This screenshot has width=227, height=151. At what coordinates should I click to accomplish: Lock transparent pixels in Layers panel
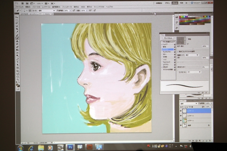[x=186, y=107]
